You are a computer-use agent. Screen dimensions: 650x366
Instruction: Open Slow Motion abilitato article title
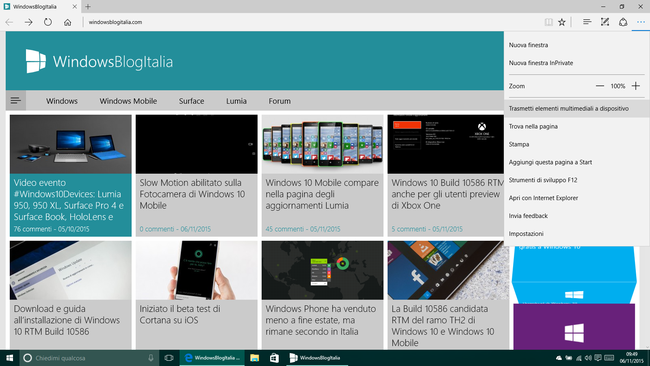192,194
